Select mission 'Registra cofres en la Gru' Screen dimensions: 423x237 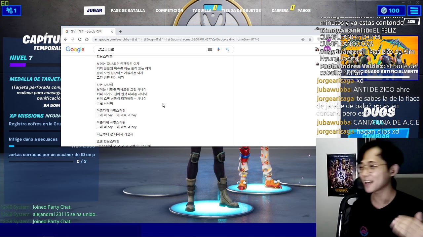(x=35, y=124)
